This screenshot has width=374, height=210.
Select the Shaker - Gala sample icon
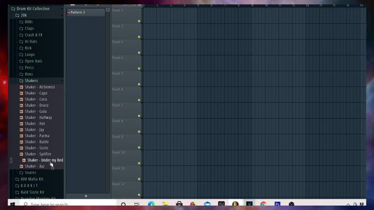pyautogui.click(x=22, y=111)
